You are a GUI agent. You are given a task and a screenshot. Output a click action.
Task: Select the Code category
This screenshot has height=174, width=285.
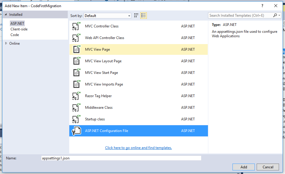(15, 35)
